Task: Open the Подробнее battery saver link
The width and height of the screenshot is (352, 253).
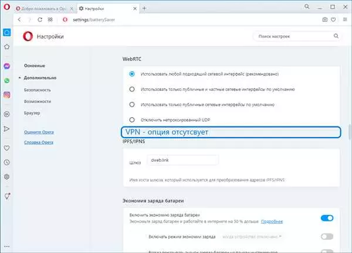Action: tap(272, 221)
